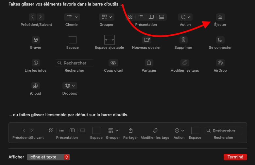The height and width of the screenshot is (165, 255).
Task: Toggle the Coup d'œil eye icon
Action: (113, 63)
